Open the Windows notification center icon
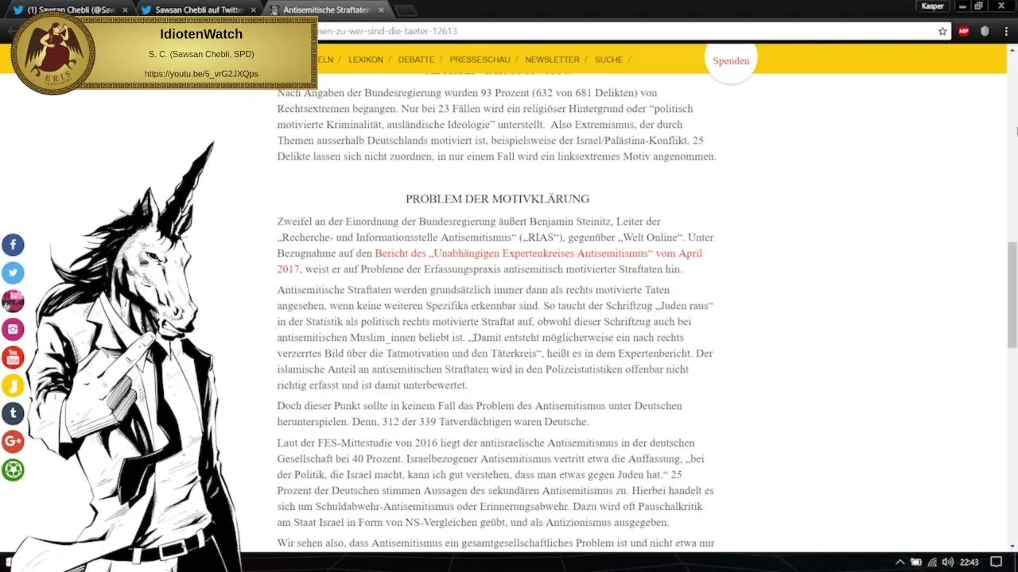 [x=996, y=562]
